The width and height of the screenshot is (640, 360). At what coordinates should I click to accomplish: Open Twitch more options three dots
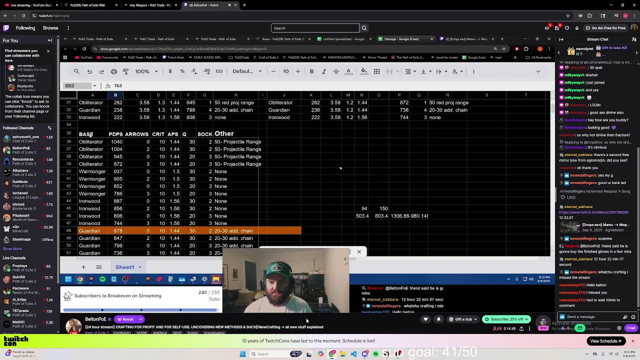[x=68, y=28]
